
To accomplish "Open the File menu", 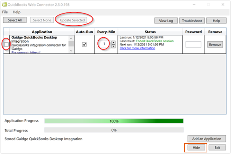I will tap(5, 12).
